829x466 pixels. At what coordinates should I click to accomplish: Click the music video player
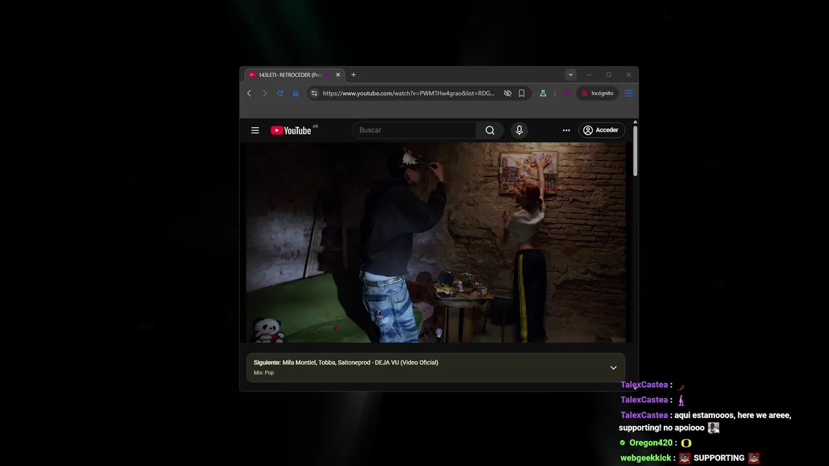coord(436,242)
